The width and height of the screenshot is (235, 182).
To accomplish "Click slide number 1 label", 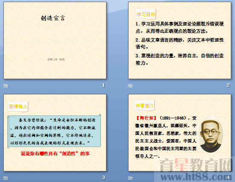I will tap(103, 85).
